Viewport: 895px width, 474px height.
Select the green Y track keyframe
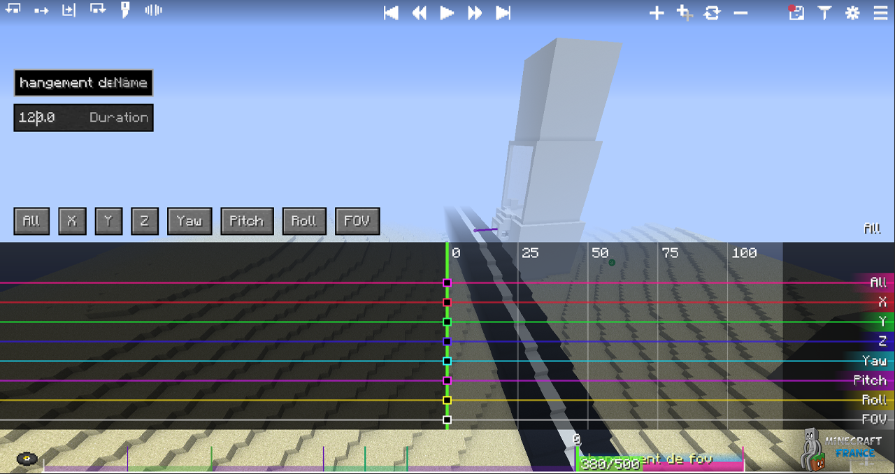click(447, 322)
